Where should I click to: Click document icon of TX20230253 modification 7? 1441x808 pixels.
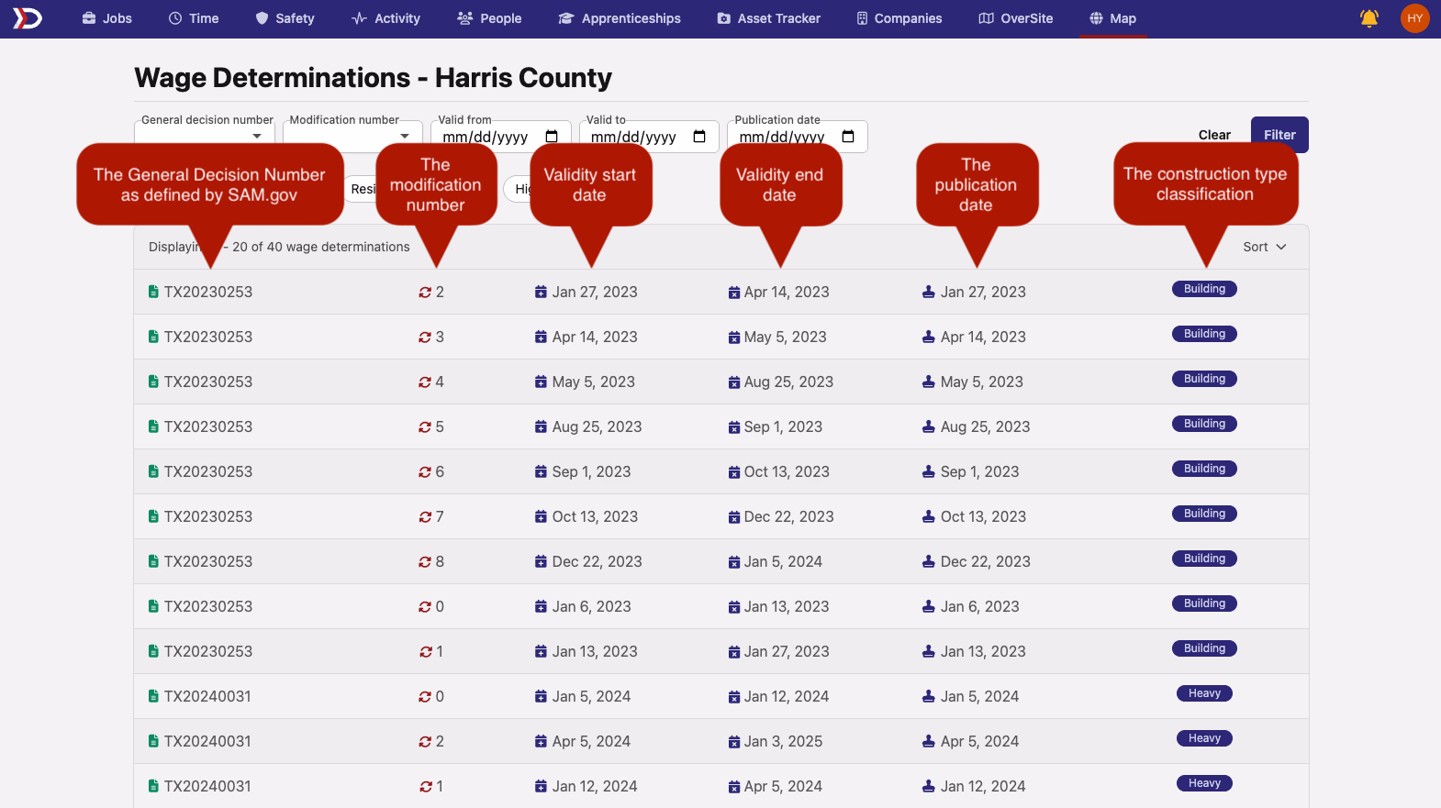tap(153, 516)
